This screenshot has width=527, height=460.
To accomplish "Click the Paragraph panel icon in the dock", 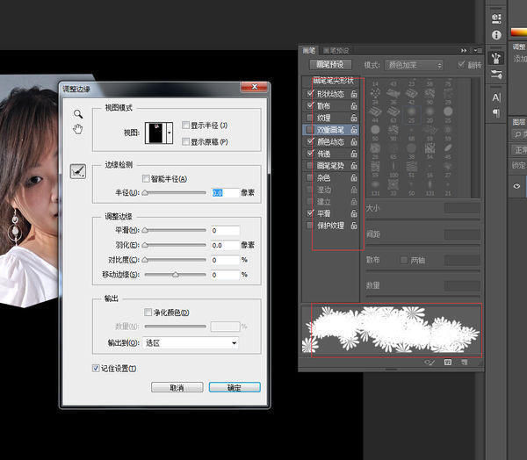I will click(x=496, y=112).
